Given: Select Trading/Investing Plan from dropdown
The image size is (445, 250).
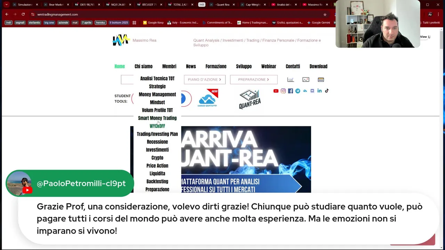Looking at the screenshot, I should coord(157,134).
